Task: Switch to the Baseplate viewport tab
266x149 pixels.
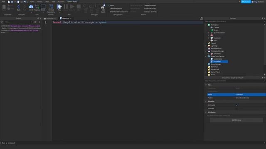Action: click(50, 19)
